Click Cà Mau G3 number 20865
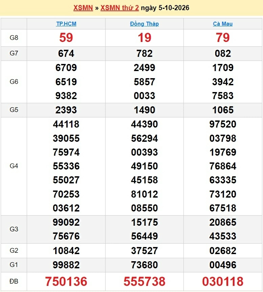 (x=223, y=222)
